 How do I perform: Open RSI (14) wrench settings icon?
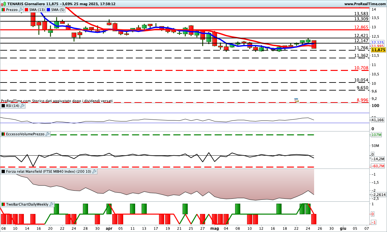click(22, 105)
